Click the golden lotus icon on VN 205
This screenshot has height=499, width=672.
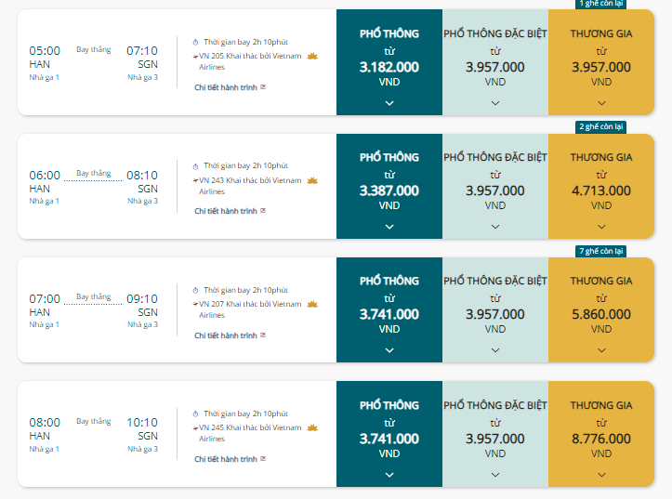(312, 56)
